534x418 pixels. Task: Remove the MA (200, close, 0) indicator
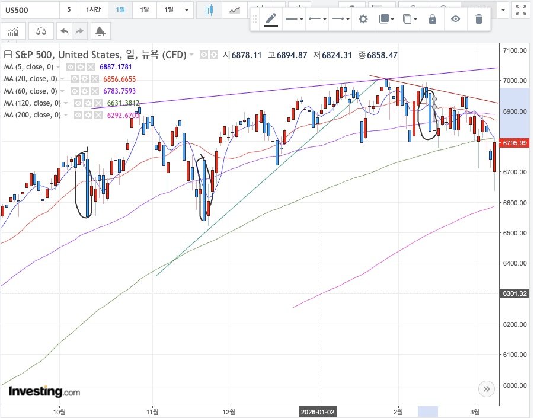click(98, 115)
